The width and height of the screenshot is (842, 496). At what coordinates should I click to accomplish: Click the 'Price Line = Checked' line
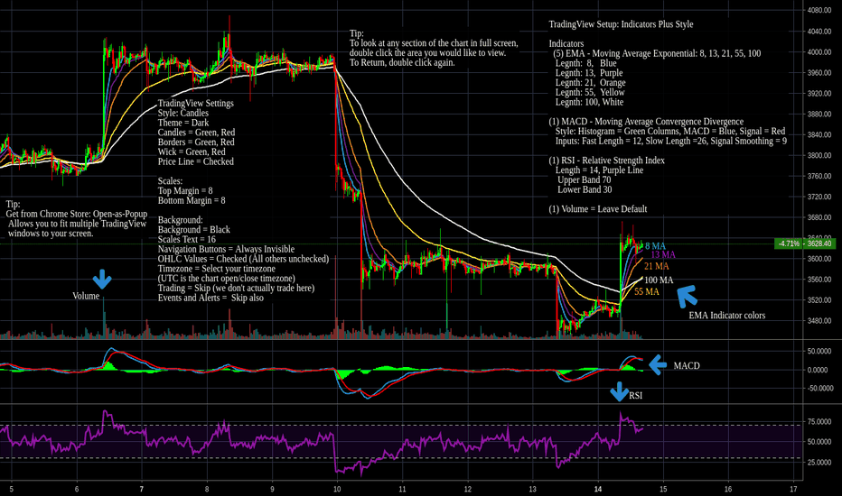point(195,162)
